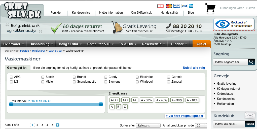Image resolution: width=257 pixels, height=129 pixels.
Task: Expand the Bolig / Fritid menu
Action: [70, 44]
